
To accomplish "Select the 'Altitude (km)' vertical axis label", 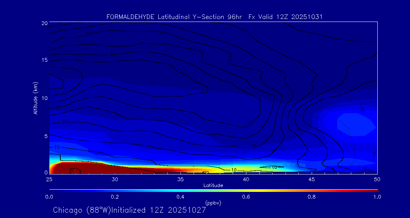I will pyautogui.click(x=36, y=98).
